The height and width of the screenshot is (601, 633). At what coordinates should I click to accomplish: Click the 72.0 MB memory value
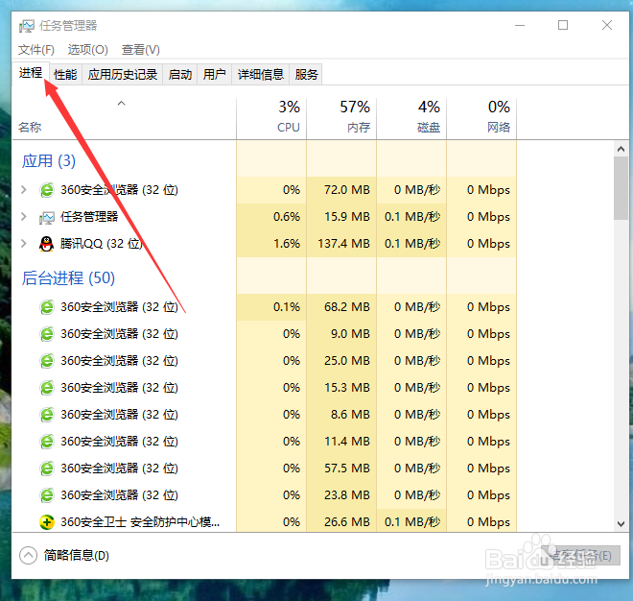[347, 189]
